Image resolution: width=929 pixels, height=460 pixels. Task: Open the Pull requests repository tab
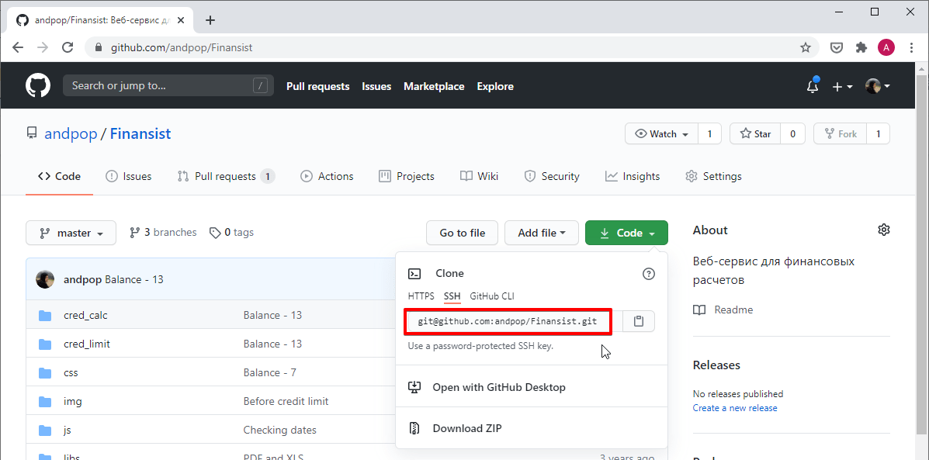pyautogui.click(x=227, y=176)
